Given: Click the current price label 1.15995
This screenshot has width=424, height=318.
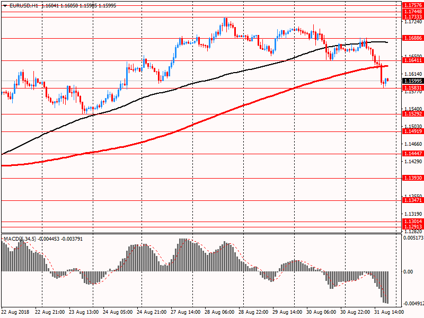Looking at the screenshot, I should tap(413, 81).
